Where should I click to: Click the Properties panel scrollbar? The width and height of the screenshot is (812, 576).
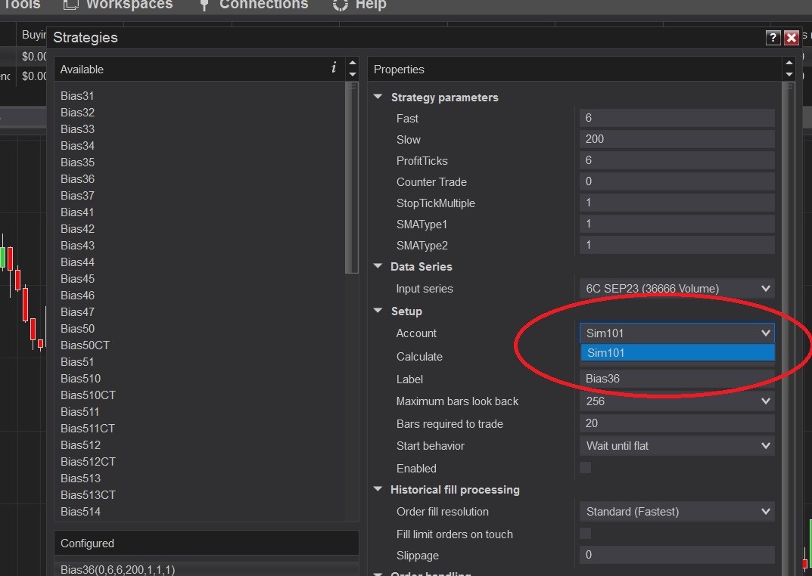pyautogui.click(x=789, y=329)
